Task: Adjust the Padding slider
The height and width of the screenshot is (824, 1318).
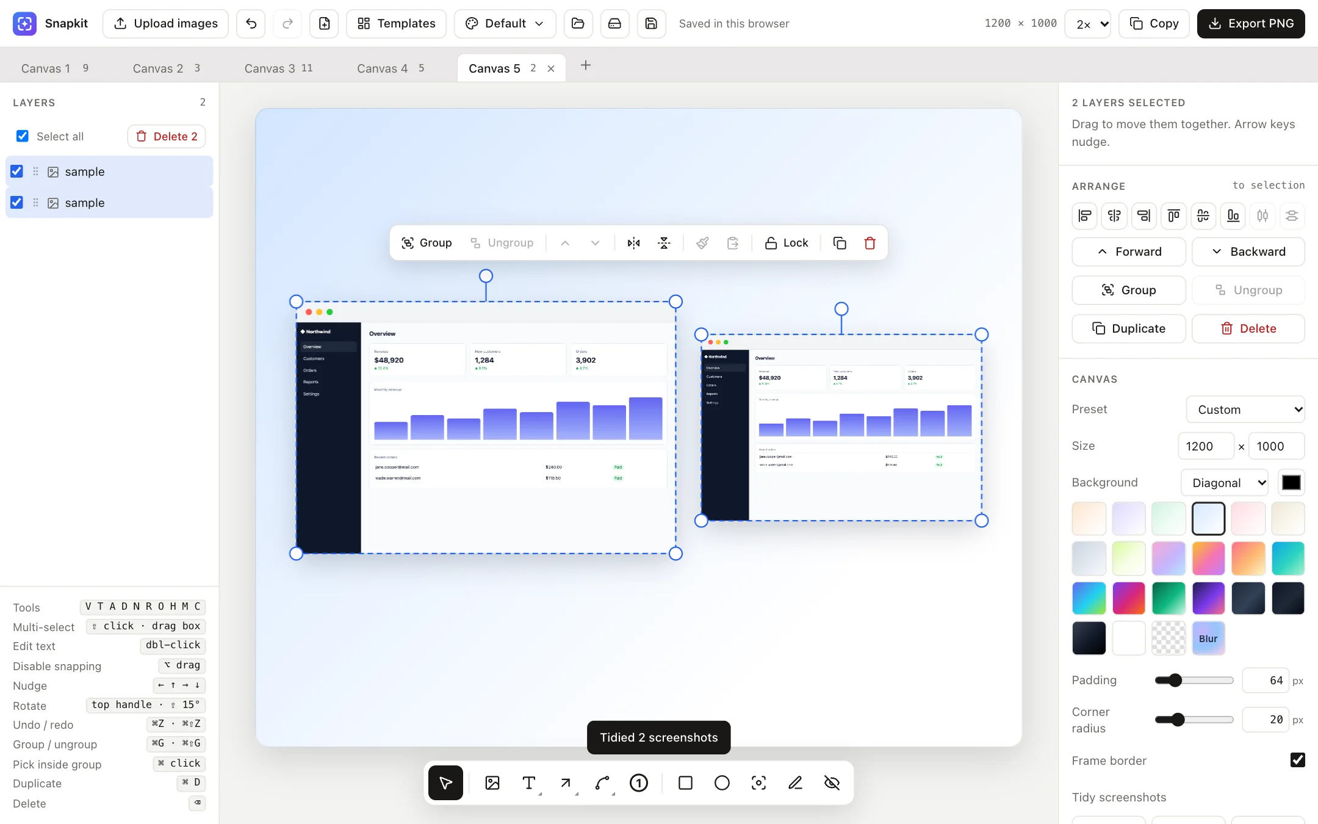Action: click(x=1194, y=681)
